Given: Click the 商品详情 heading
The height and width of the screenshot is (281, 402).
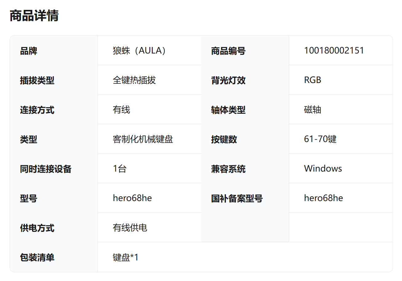Looking at the screenshot, I should coord(34,16).
